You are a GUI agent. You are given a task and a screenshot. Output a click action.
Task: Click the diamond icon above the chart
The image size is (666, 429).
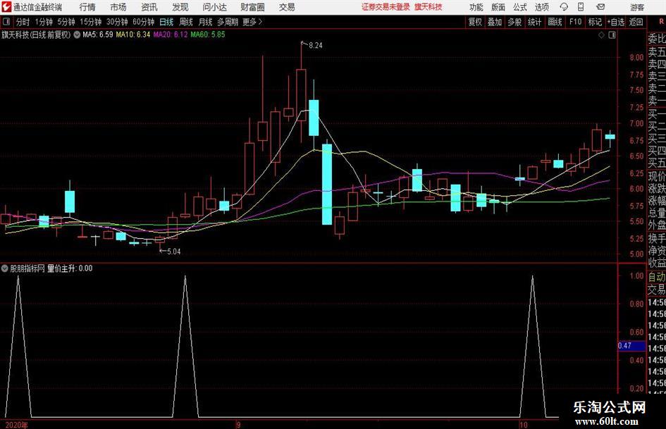tap(601, 35)
